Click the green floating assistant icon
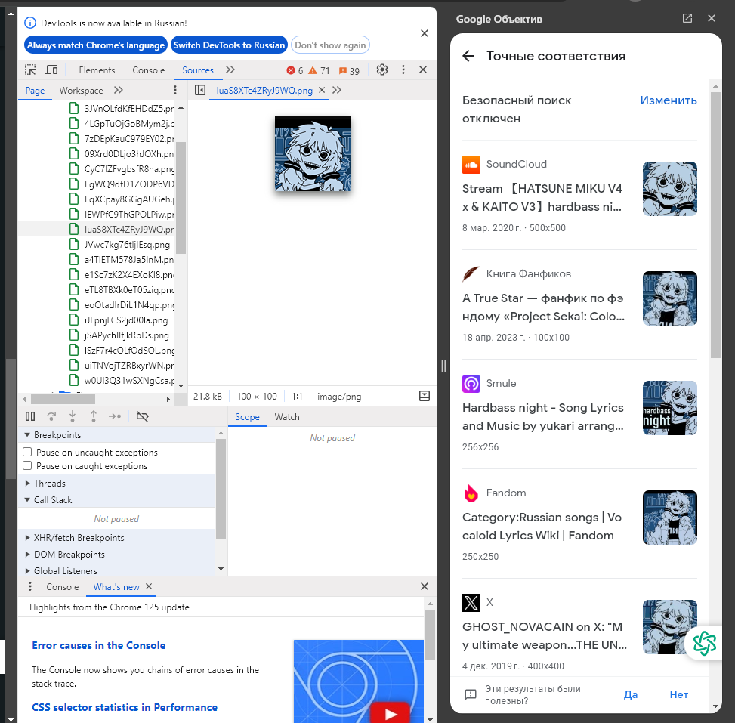Image resolution: width=735 pixels, height=723 pixels. pyautogui.click(x=705, y=643)
